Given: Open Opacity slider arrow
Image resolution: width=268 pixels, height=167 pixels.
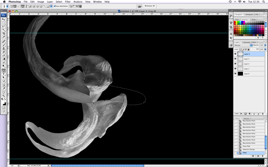Looking at the screenshot, I should click(265, 45).
